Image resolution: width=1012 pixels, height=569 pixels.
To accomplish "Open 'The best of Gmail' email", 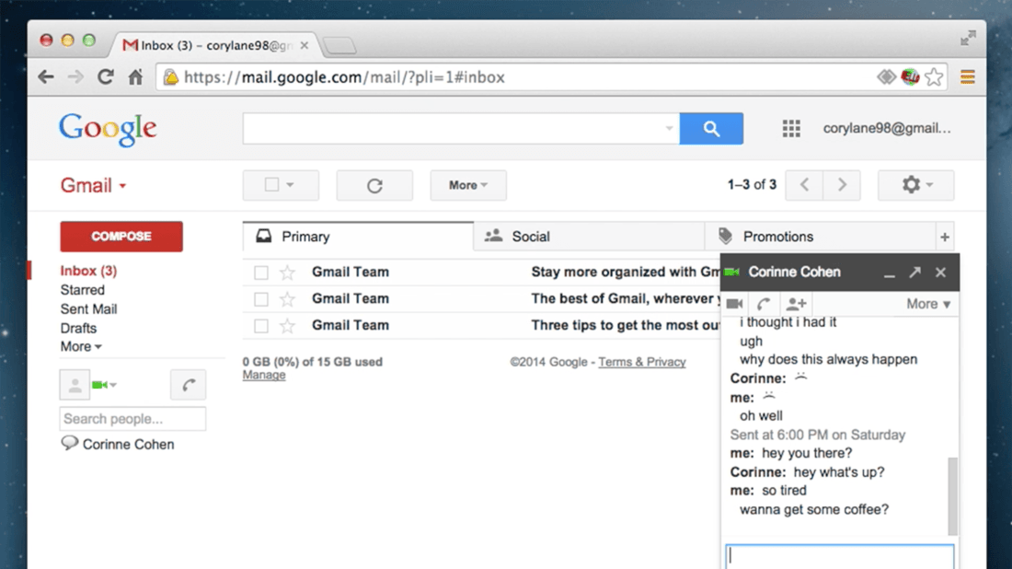I will (481, 299).
